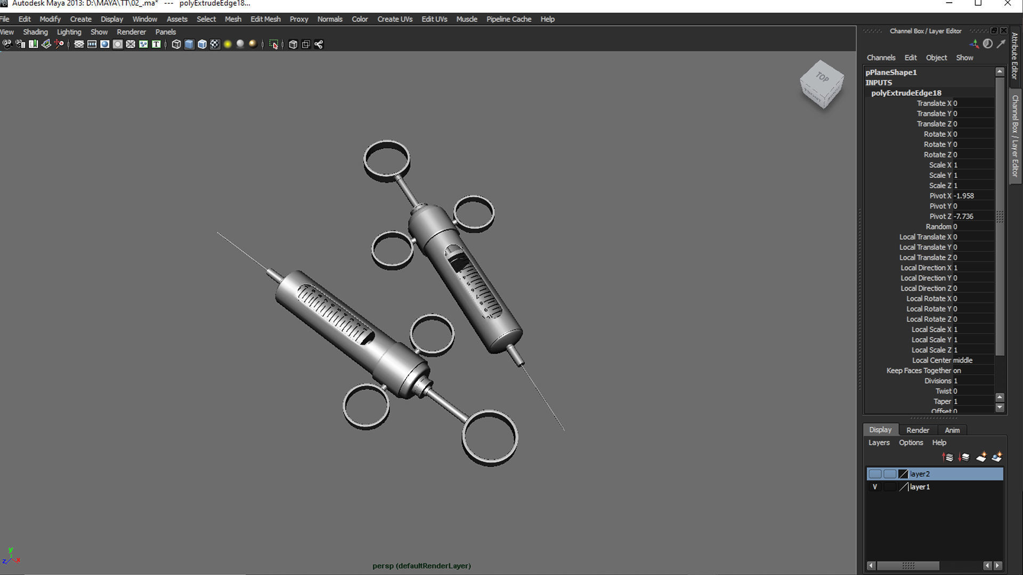This screenshot has height=575, width=1023.
Task: Toggle display type box of layer2
Action: click(x=890, y=474)
